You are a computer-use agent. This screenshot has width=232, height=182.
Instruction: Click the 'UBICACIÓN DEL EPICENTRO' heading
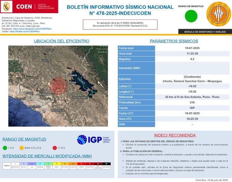61,41
